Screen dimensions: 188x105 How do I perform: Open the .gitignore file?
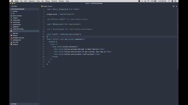click(16, 27)
